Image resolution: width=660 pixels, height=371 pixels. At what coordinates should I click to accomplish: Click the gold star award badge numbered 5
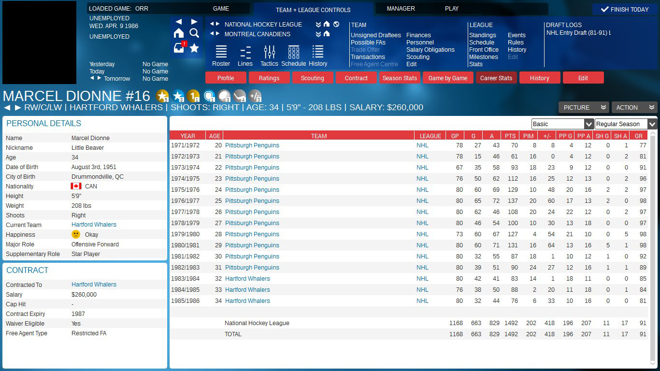(x=163, y=96)
